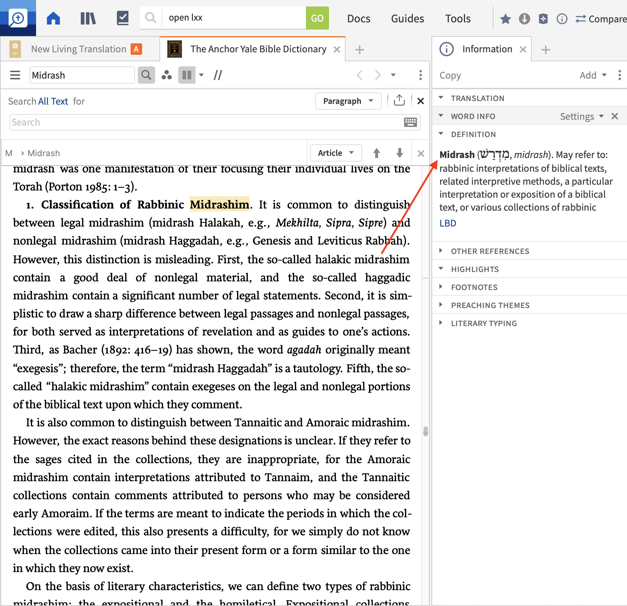Add a new tab next to Information
This screenshot has width=627, height=606.
click(x=546, y=50)
